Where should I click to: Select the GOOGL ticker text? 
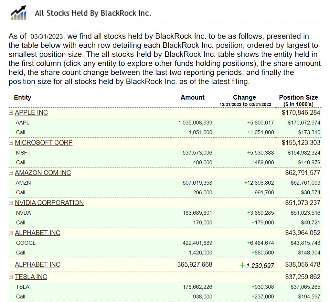click(x=26, y=243)
